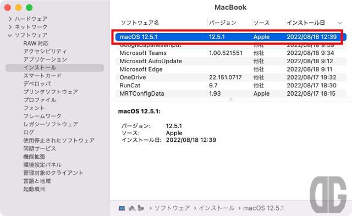Select the RunCat row

231,85
